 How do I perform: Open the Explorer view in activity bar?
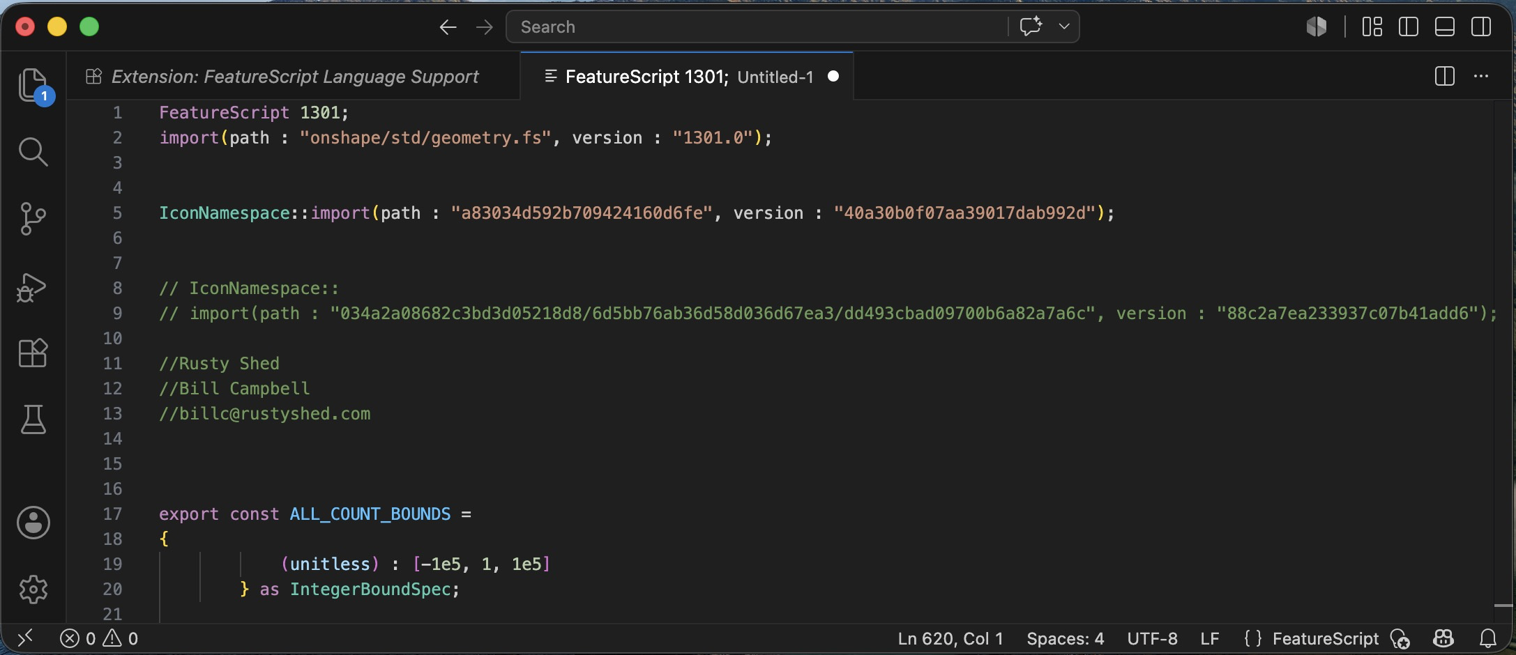33,86
